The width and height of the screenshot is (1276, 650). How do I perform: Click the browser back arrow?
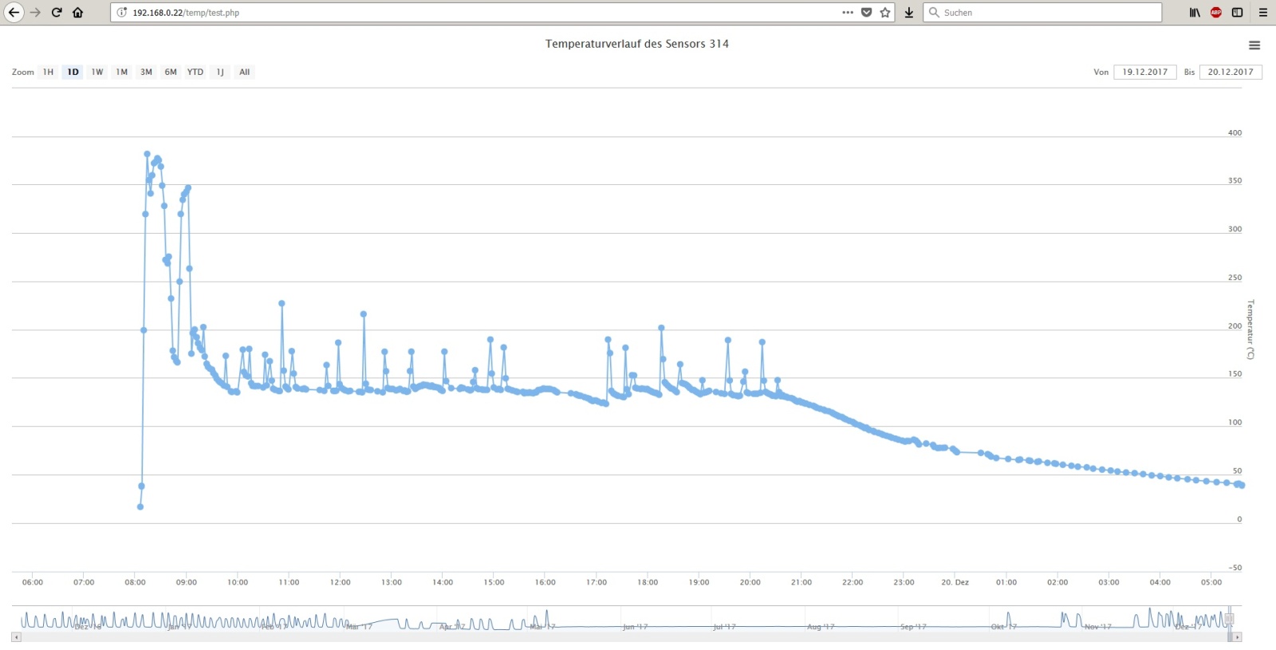14,13
